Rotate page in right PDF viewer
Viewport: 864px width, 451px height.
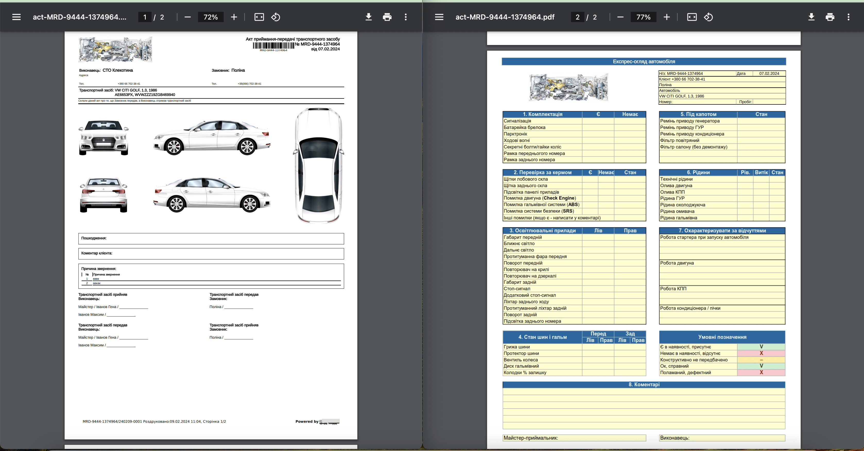pyautogui.click(x=709, y=17)
